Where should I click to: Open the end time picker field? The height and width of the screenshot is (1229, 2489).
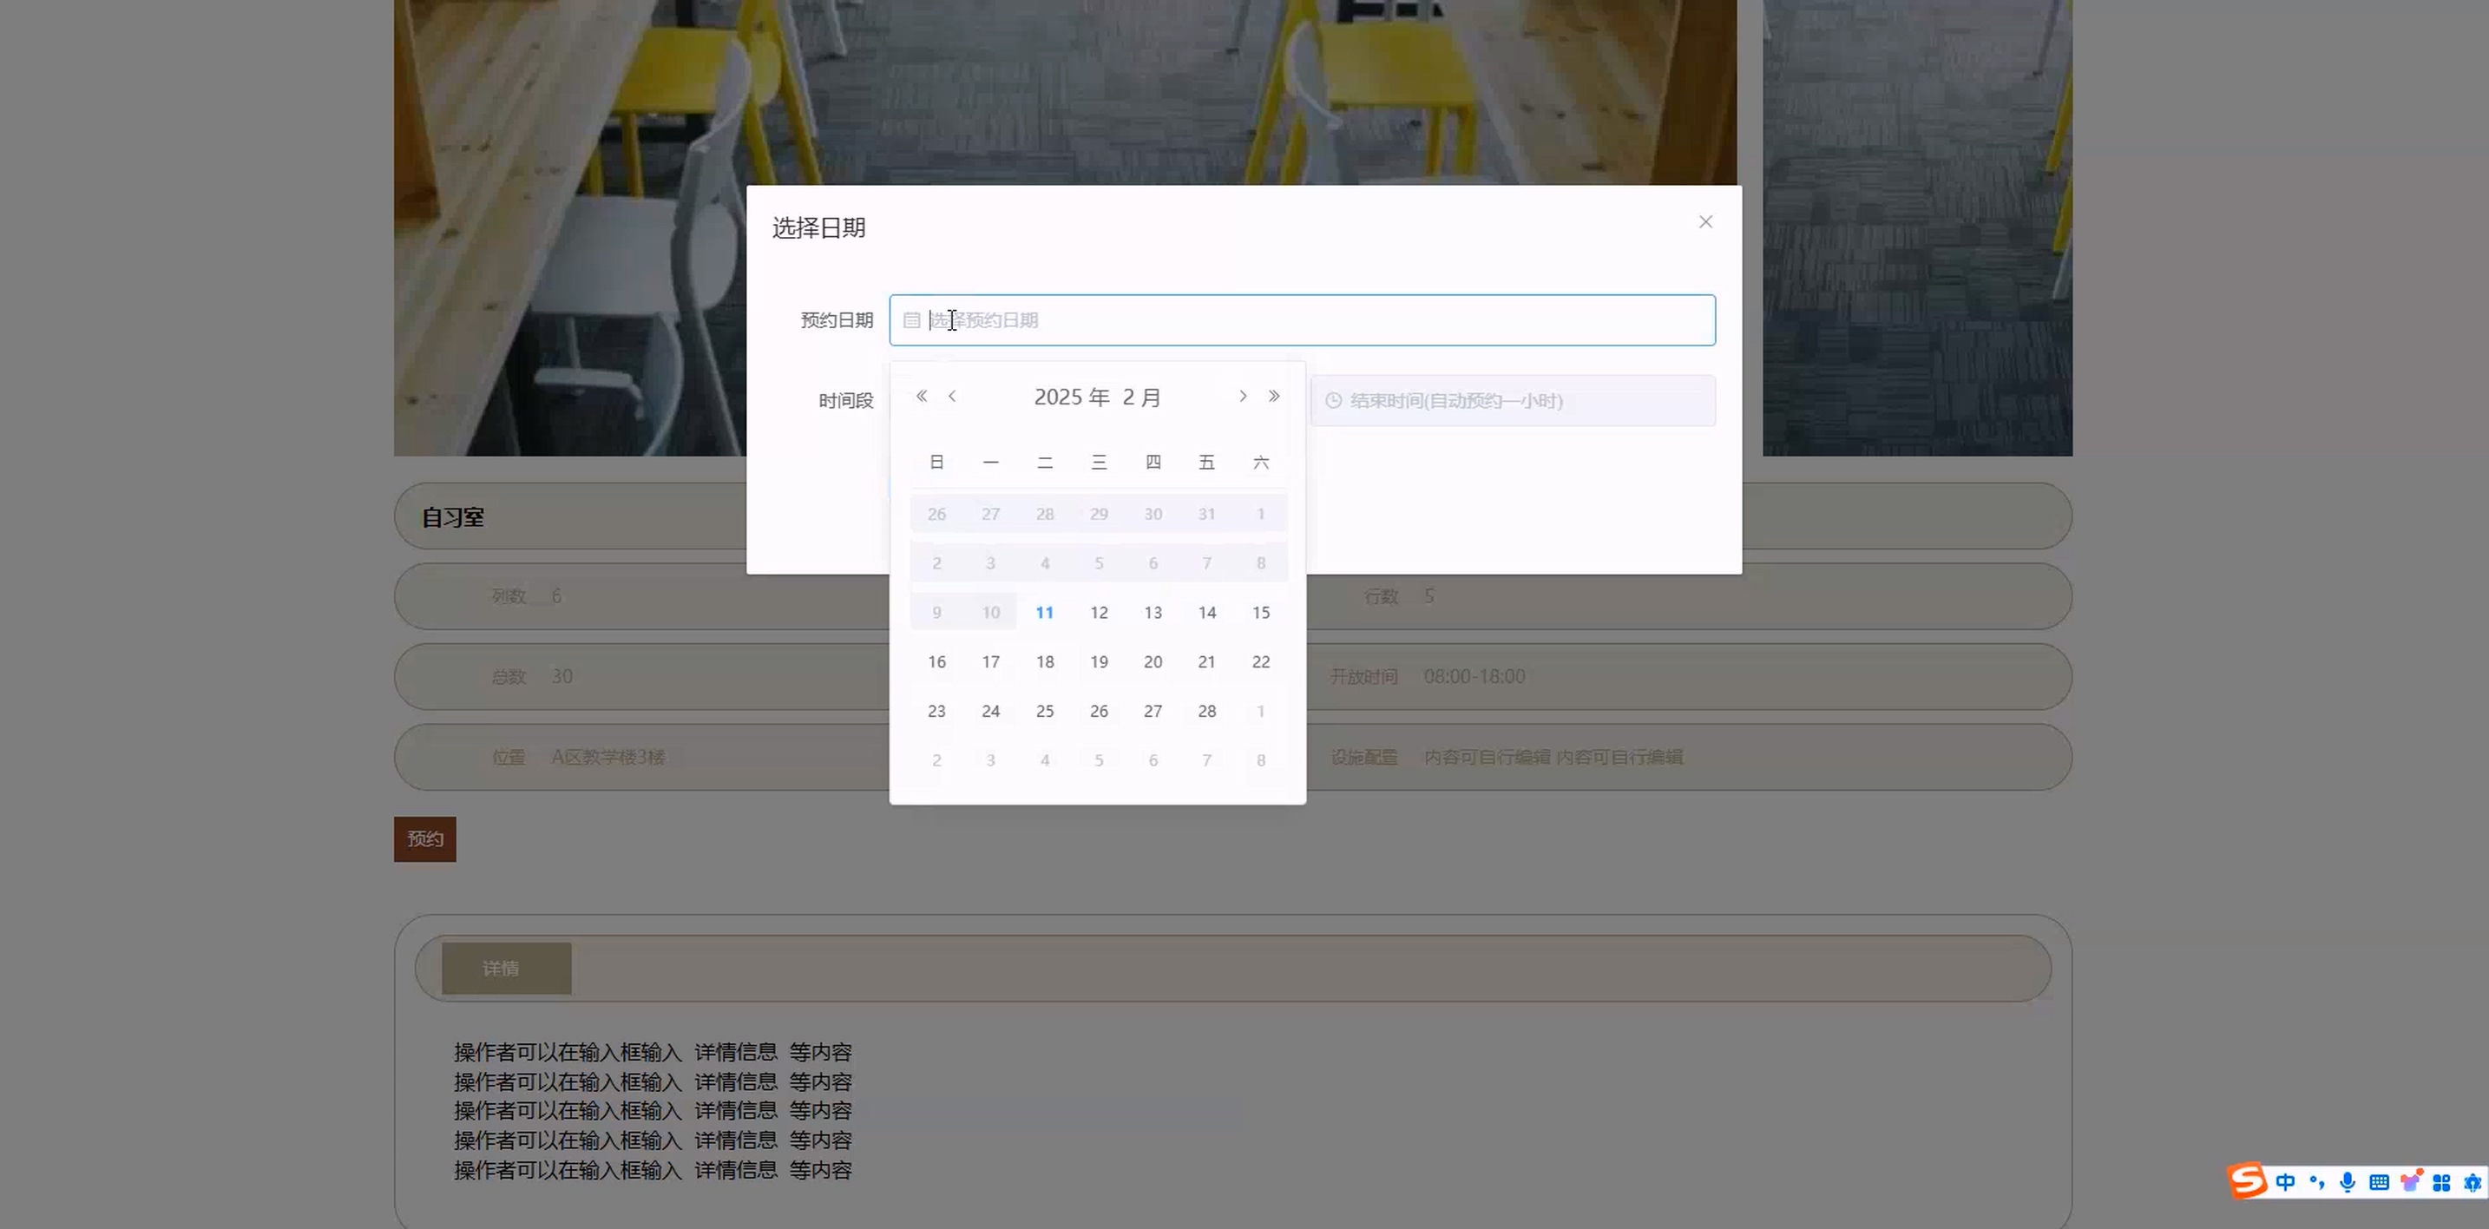coord(1512,401)
